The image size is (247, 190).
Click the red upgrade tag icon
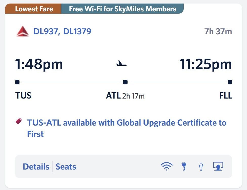[x=19, y=122]
